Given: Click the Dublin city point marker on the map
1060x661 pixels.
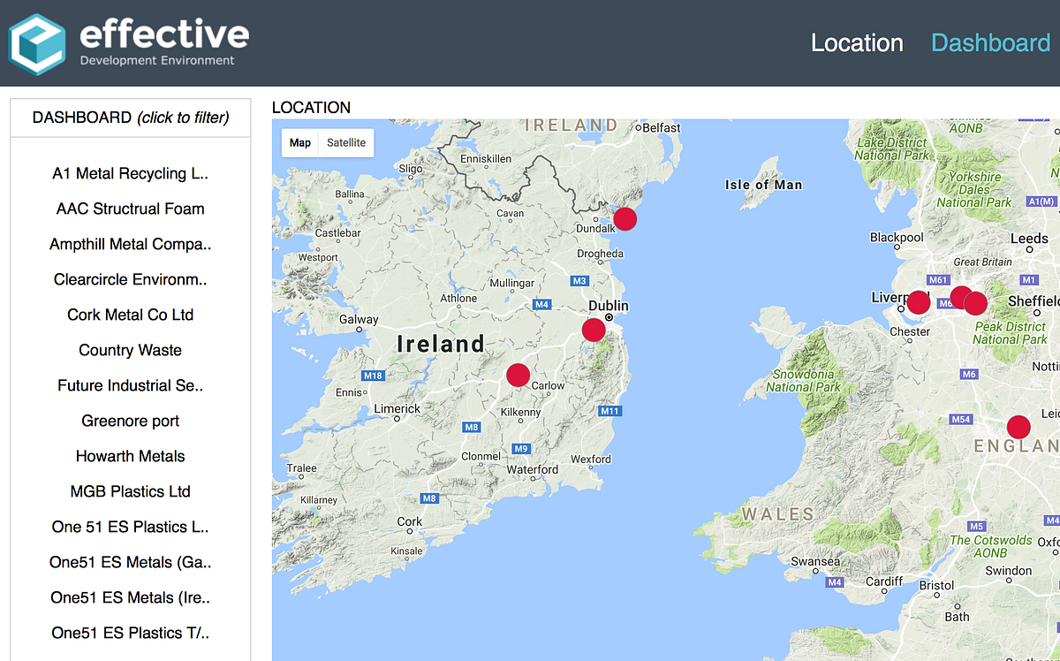Looking at the screenshot, I should pyautogui.click(x=609, y=315).
